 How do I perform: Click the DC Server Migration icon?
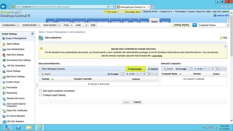click(4, 116)
